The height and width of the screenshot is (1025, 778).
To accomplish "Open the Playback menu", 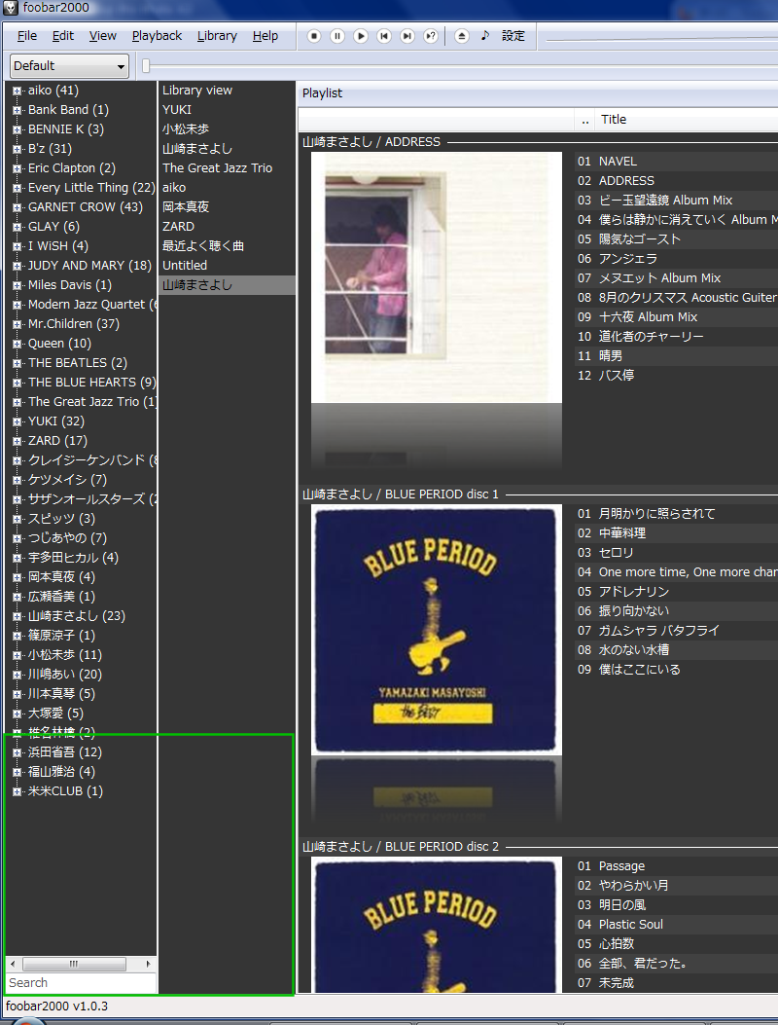I will click(x=157, y=36).
